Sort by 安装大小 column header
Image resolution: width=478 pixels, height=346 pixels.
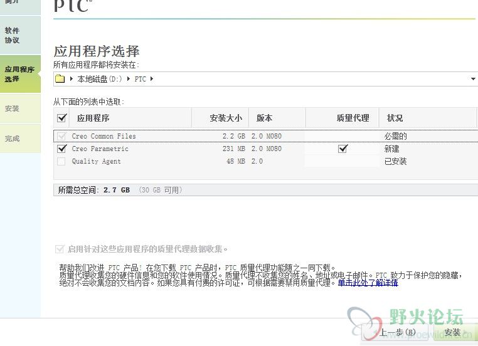point(220,118)
